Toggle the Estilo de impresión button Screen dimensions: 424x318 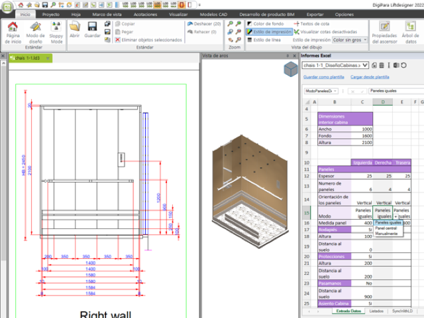[x=270, y=32]
